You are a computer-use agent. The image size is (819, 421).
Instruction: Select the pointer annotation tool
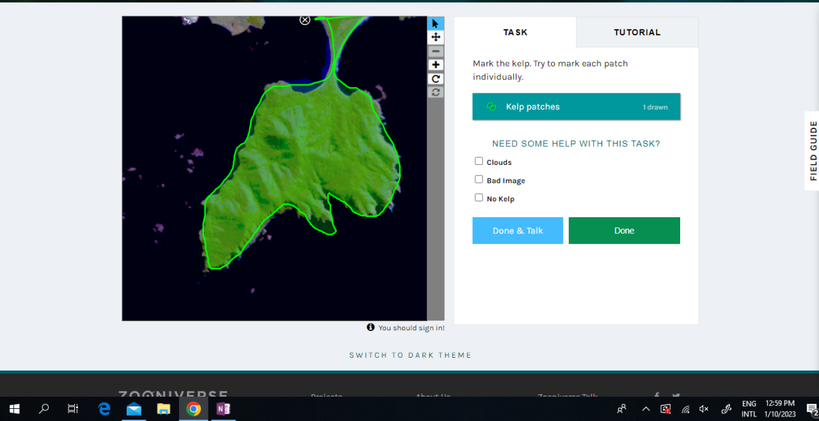(x=436, y=24)
